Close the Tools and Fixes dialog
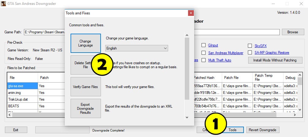Viewport: 308px width, 137px height. [191, 13]
